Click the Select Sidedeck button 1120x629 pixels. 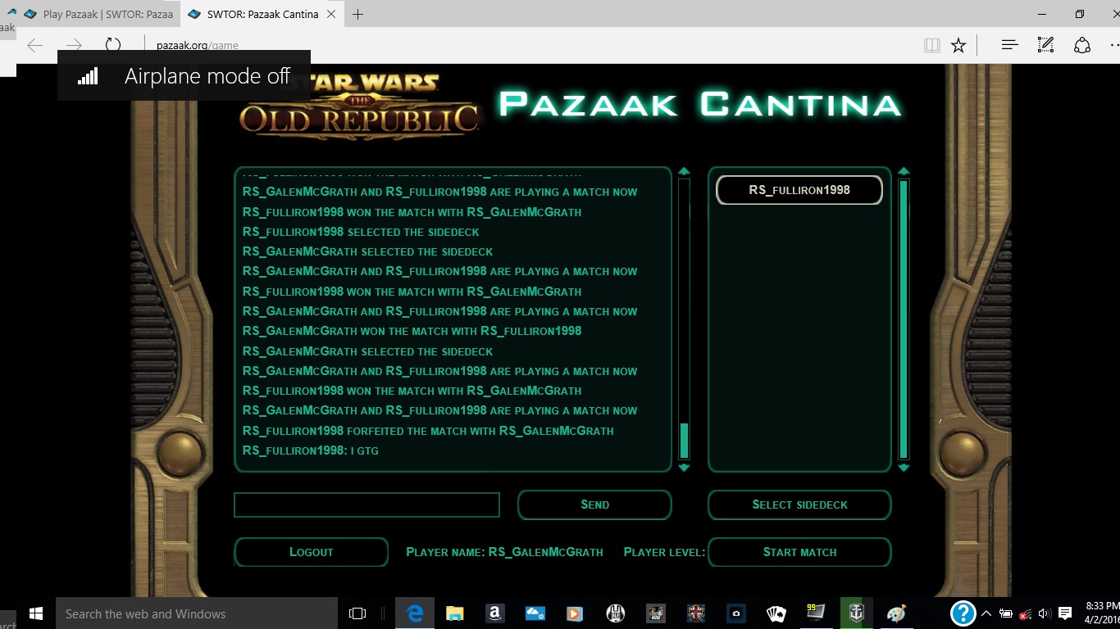click(799, 505)
